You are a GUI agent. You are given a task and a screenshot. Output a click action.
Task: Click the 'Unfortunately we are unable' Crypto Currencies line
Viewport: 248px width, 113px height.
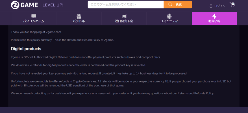pyautogui.click(x=121, y=81)
